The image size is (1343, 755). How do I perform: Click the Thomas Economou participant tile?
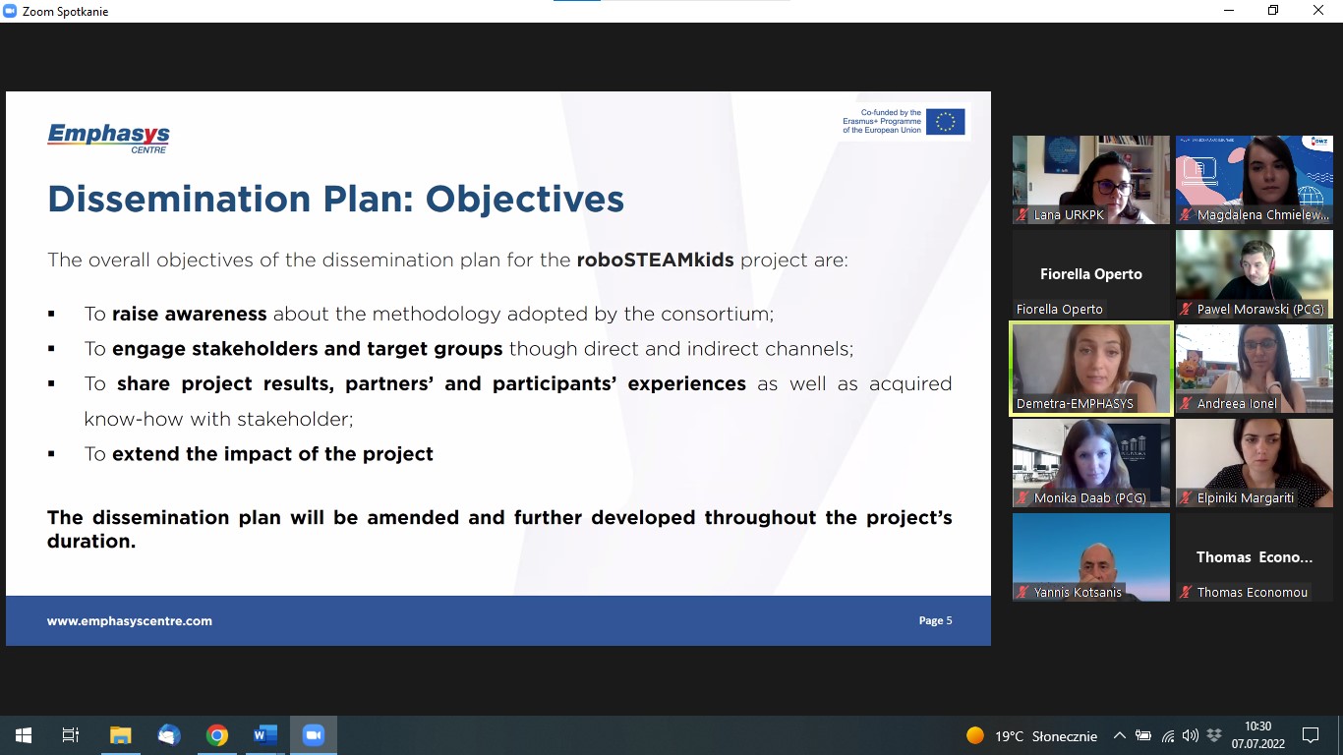click(1254, 557)
